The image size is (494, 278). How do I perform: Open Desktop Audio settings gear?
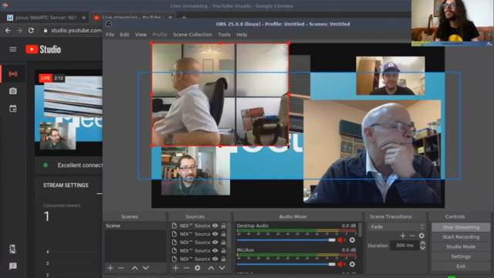(x=352, y=240)
